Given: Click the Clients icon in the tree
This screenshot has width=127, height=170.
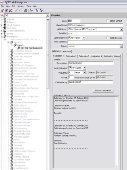Looking at the screenshot, I should click(5, 19).
